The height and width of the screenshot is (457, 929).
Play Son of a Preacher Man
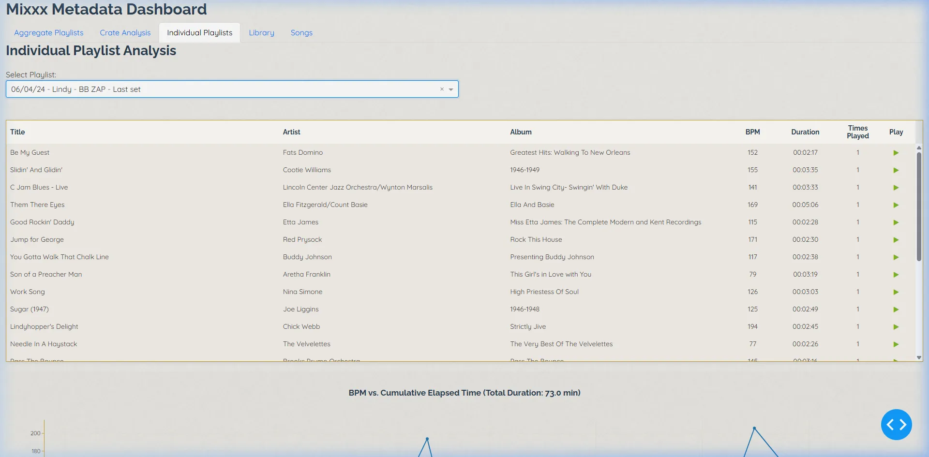(896, 275)
